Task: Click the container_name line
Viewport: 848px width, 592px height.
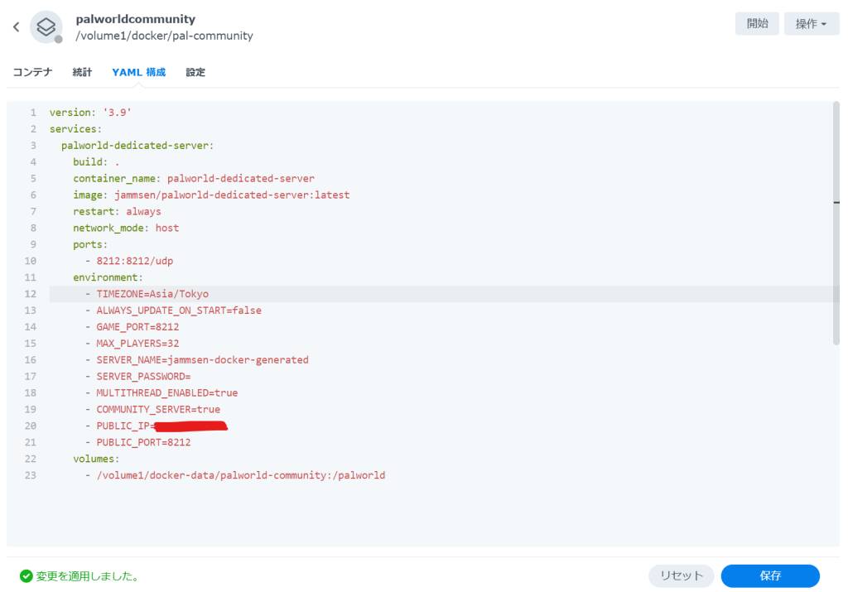Action: (x=194, y=178)
